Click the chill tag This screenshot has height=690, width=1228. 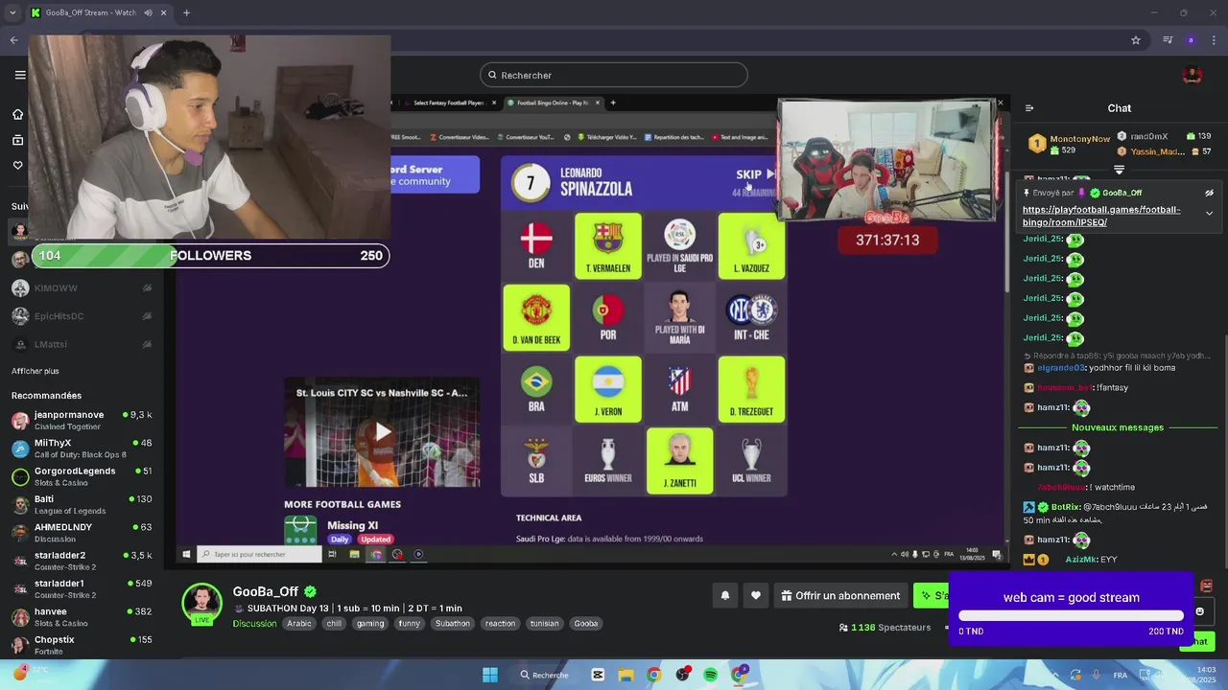coord(334,623)
